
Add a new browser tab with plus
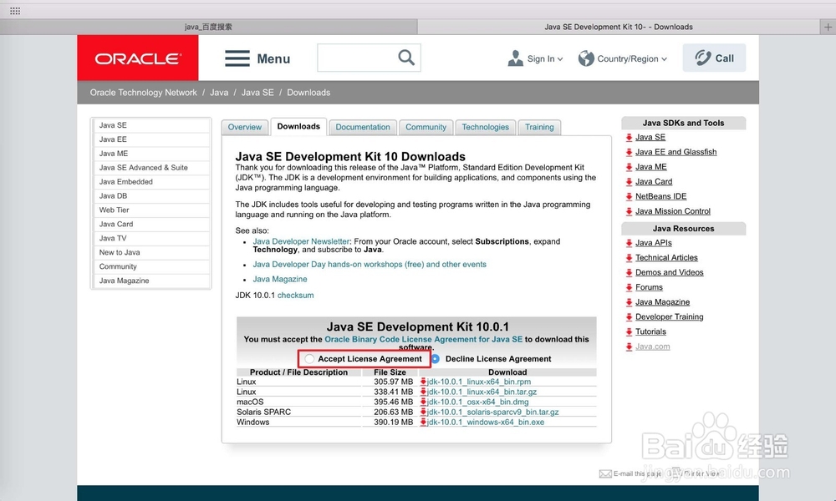pos(828,27)
